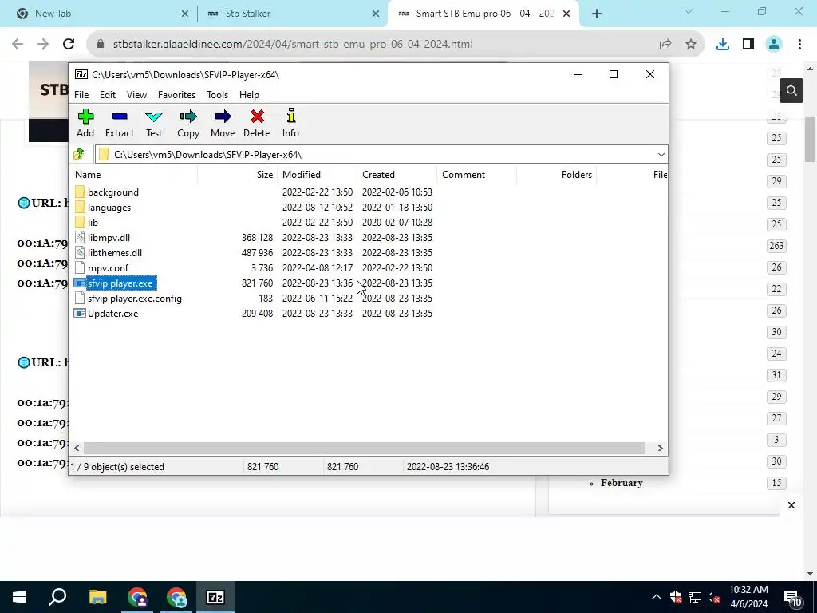
Task: Click the network tray icon
Action: 695,597
